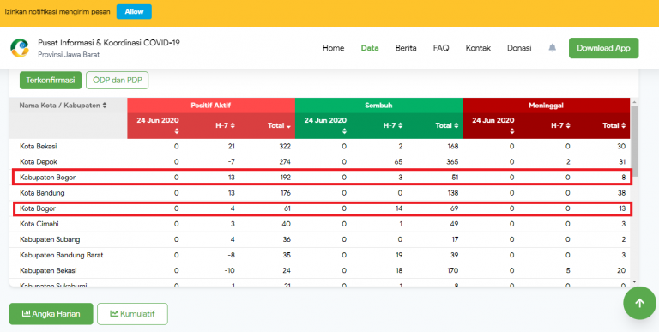The height and width of the screenshot is (332, 659).
Task: Click Kota Depok death total 31
Action: [621, 162]
